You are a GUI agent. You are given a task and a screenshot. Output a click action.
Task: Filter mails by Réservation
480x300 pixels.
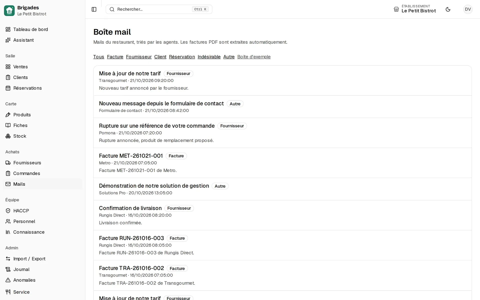click(182, 57)
